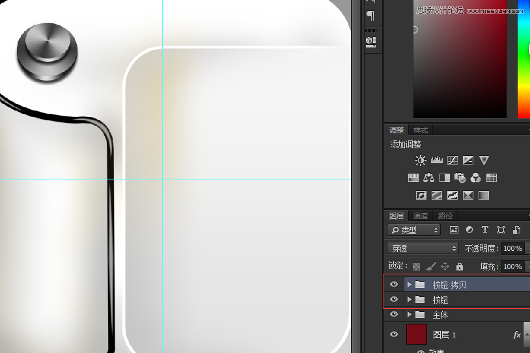Hide 图层 1 layer visibility
Screen dimensions: 530x353
coord(394,334)
